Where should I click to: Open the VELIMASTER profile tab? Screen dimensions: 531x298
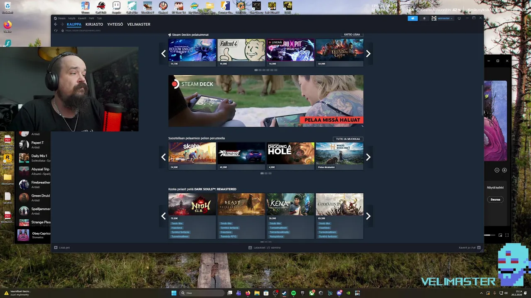point(139,24)
